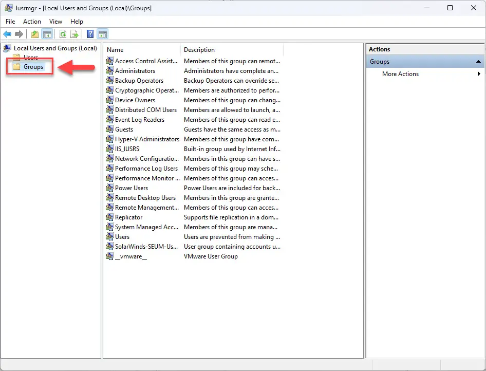
Task: Click the Local Users and Groups root icon
Action: pyautogui.click(x=7, y=48)
